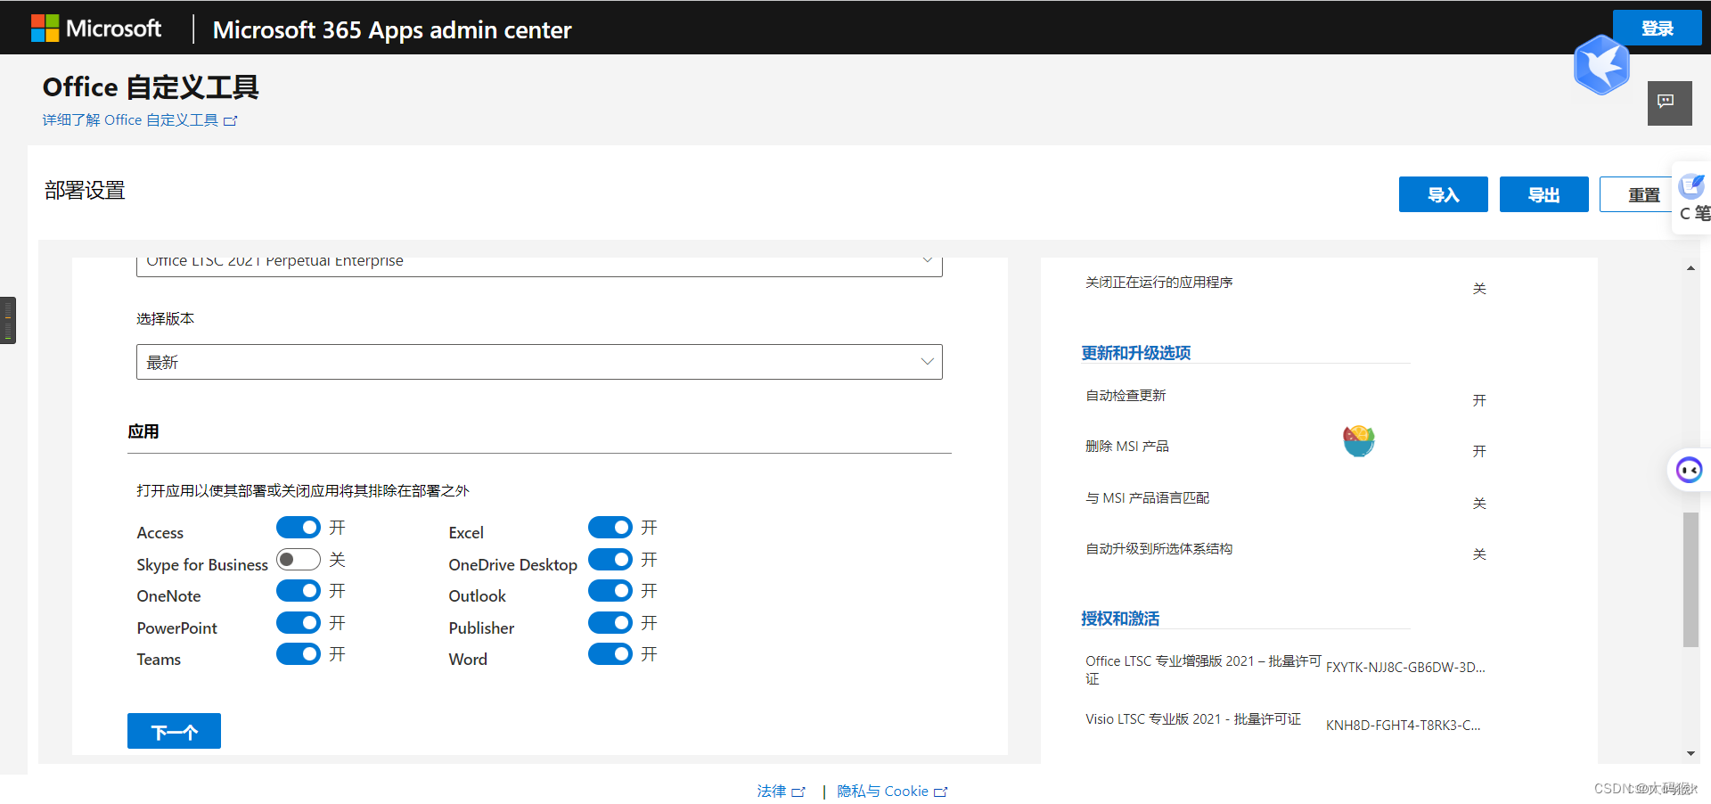Toggle the Publisher app switch

610,622
